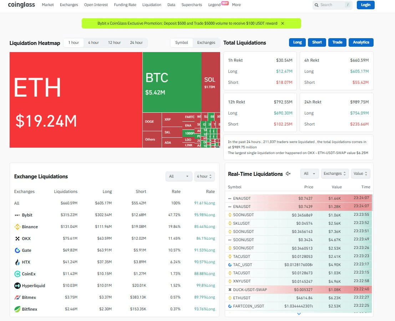
Task: Click the Short button in Total Liquidations
Action: [317, 42]
